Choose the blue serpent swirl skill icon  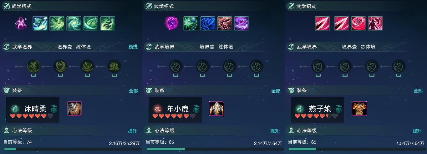point(208,23)
